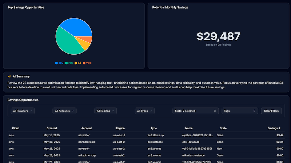Image resolution: width=291 pixels, height=163 pixels.
Task: Open the All Providers dropdown
Action: click(23, 111)
